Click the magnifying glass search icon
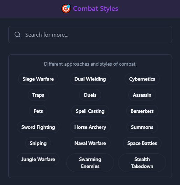 click(17, 35)
